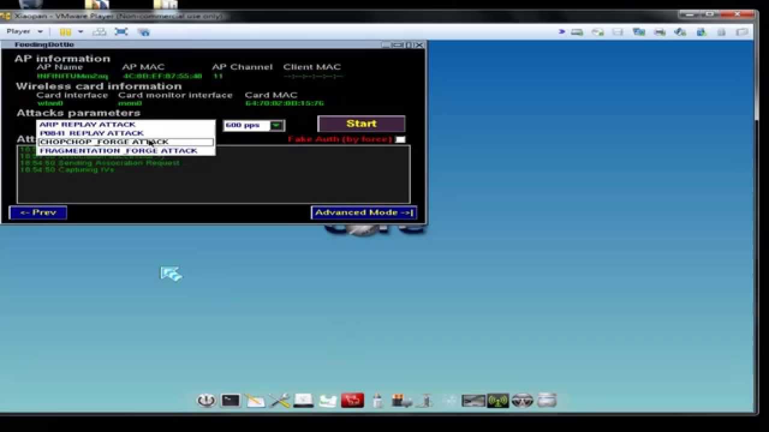The height and width of the screenshot is (432, 769).
Task: Select P0841 REPLAY ATTACK option
Action: click(125, 133)
